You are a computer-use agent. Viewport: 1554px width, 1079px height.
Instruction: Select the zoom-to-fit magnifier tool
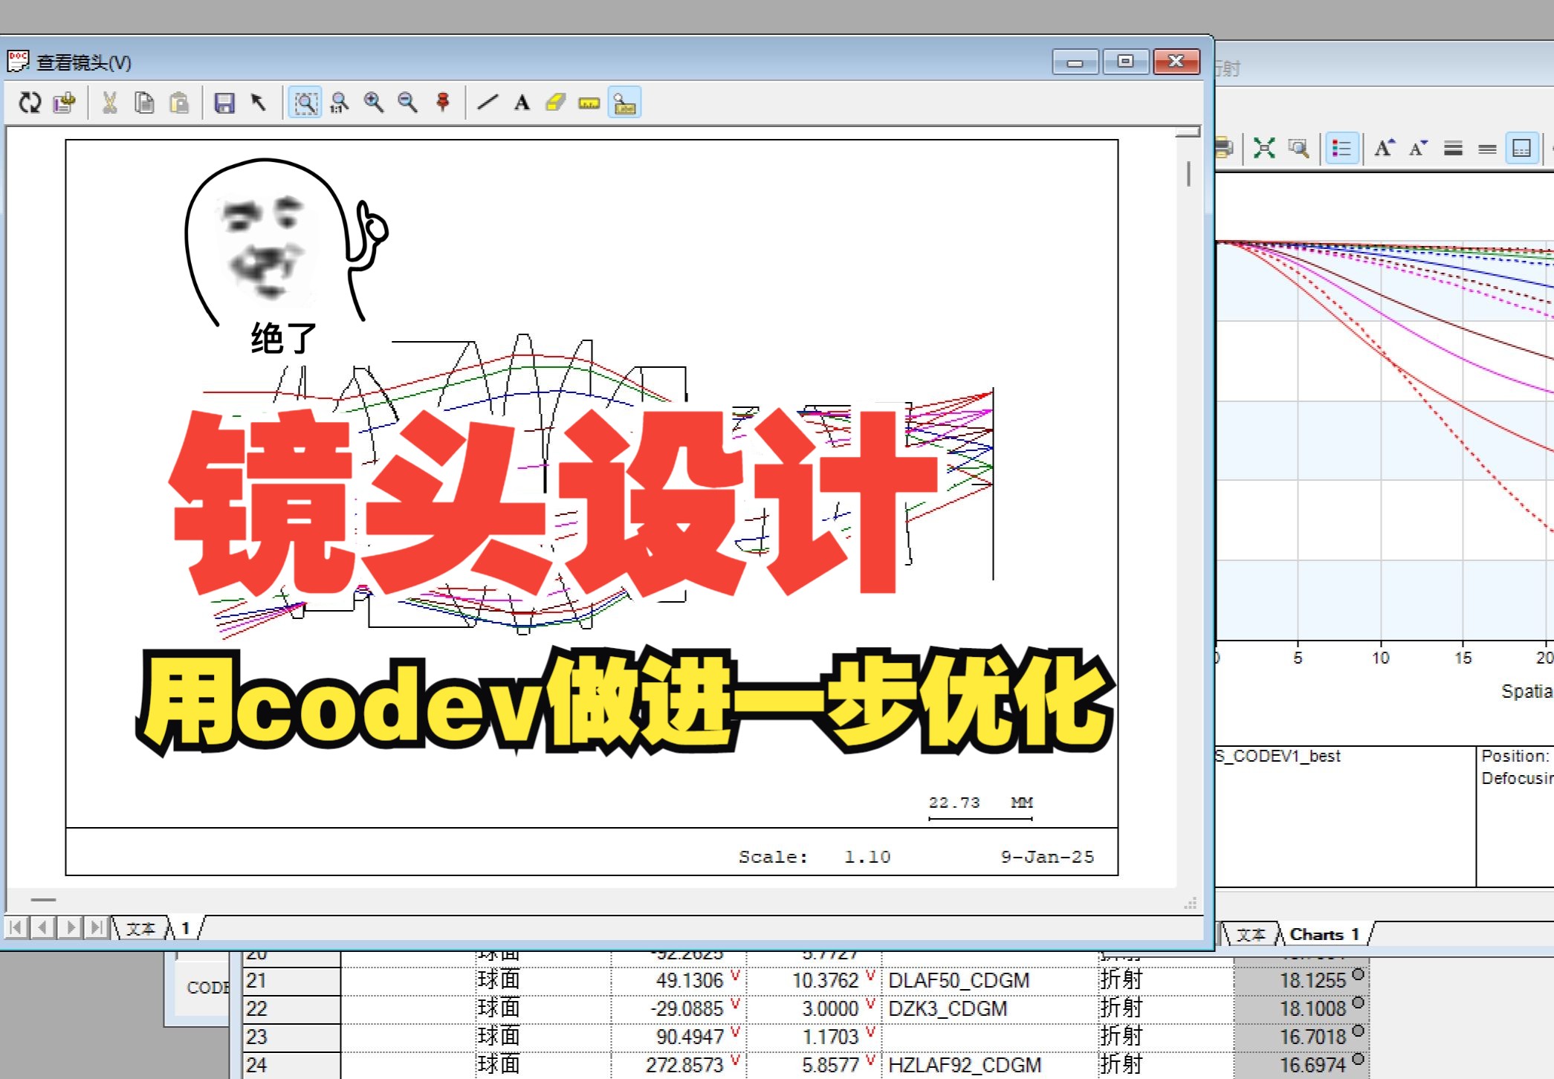coord(305,104)
